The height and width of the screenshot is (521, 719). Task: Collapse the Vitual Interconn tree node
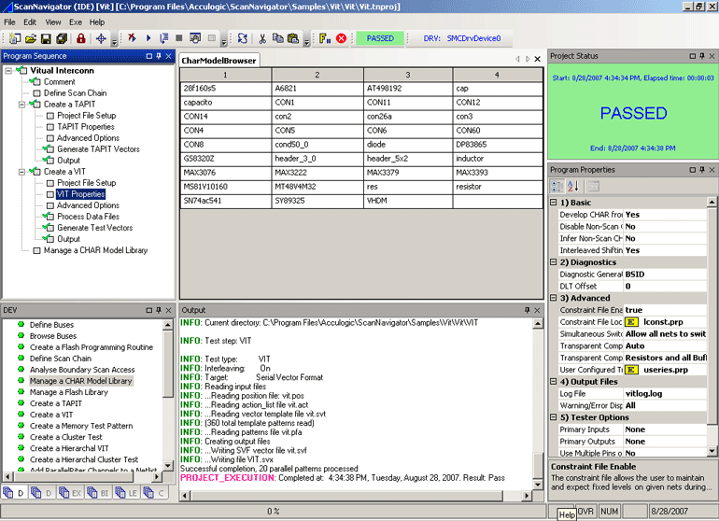8,71
